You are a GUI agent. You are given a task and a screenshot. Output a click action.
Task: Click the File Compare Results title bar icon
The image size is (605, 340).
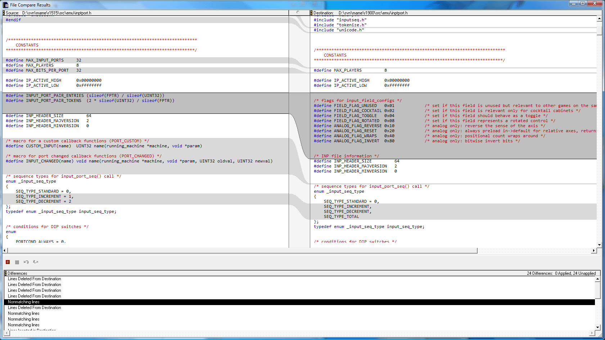(5, 5)
